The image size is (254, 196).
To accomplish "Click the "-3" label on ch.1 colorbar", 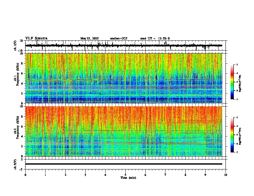I will click(x=236, y=64).
